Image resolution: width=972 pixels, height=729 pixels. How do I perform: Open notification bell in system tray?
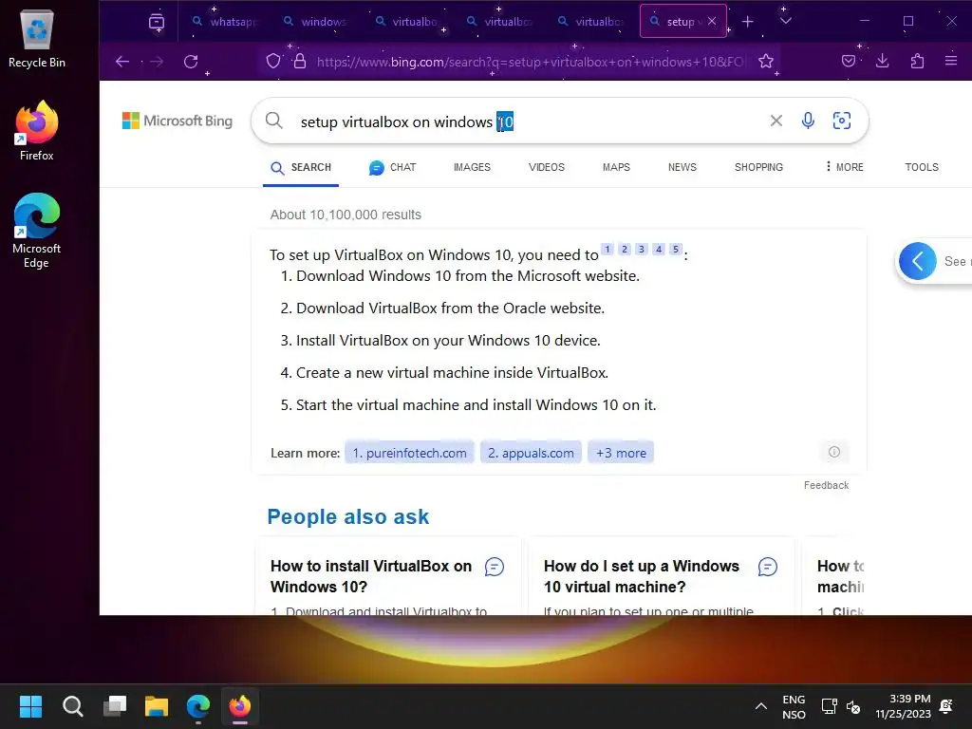[x=946, y=706]
